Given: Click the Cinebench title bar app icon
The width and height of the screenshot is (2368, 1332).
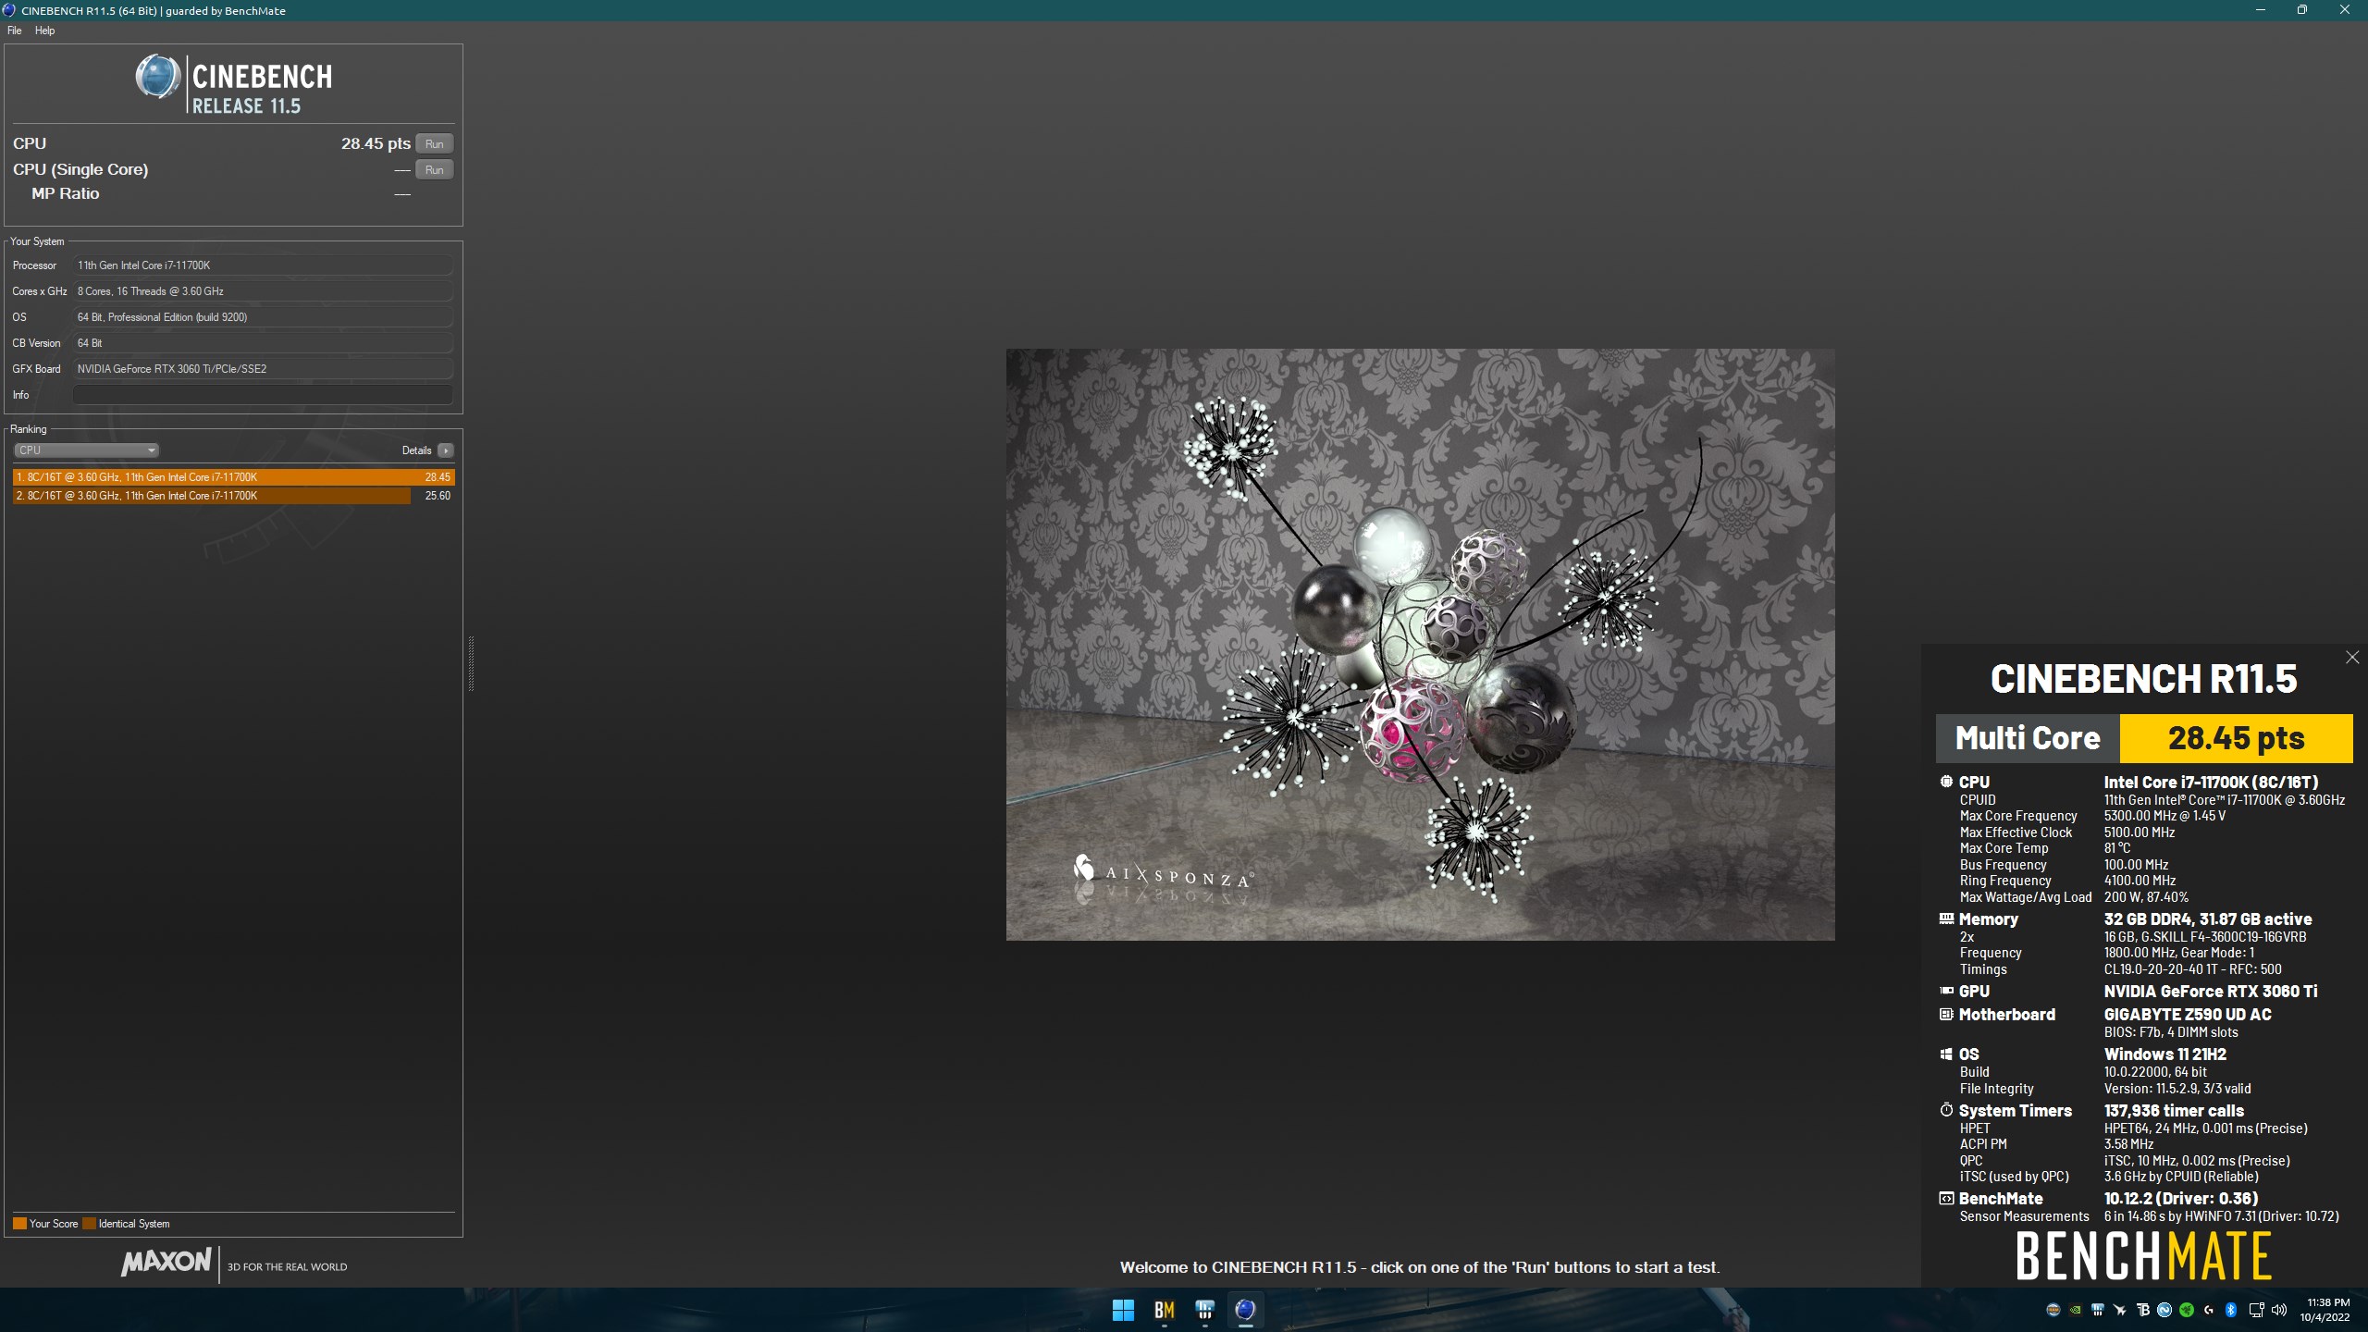Looking at the screenshot, I should [x=9, y=10].
